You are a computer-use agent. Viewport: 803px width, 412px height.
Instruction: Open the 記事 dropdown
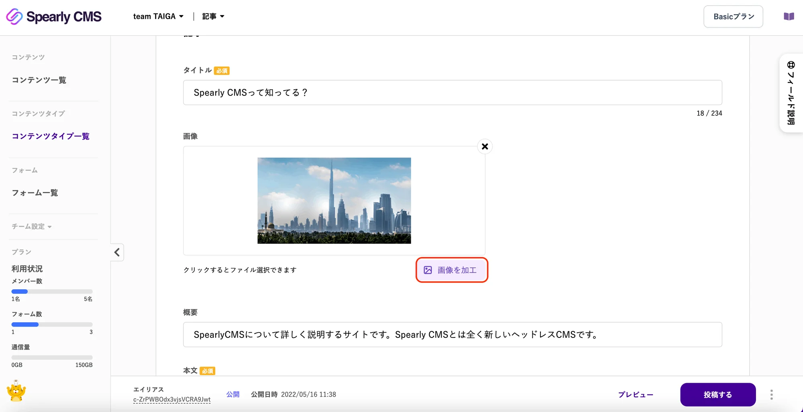click(213, 16)
